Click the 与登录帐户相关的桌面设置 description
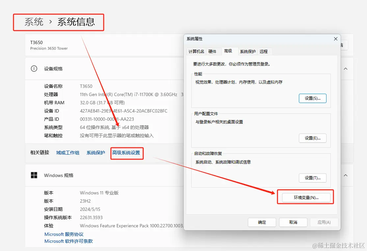Image resolution: width=367 pixels, height=251 pixels. coord(219,122)
